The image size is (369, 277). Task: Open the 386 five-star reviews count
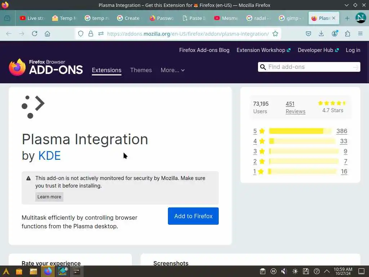pyautogui.click(x=342, y=131)
